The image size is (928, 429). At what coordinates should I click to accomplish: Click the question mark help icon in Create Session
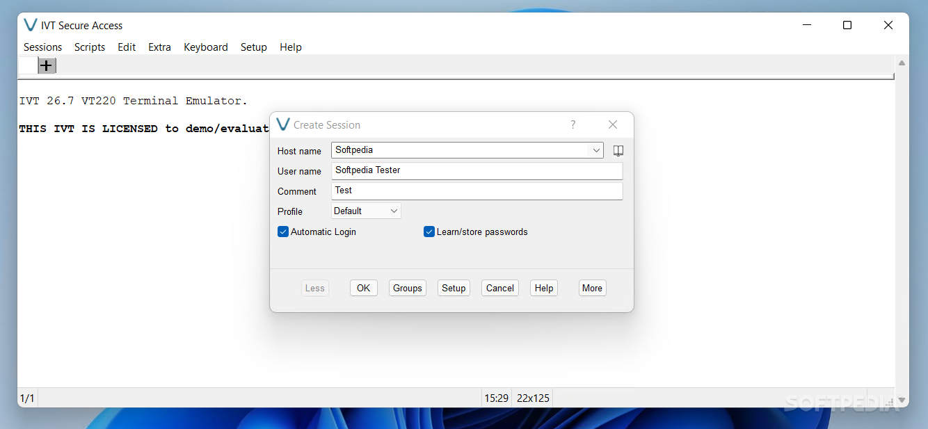(x=573, y=124)
